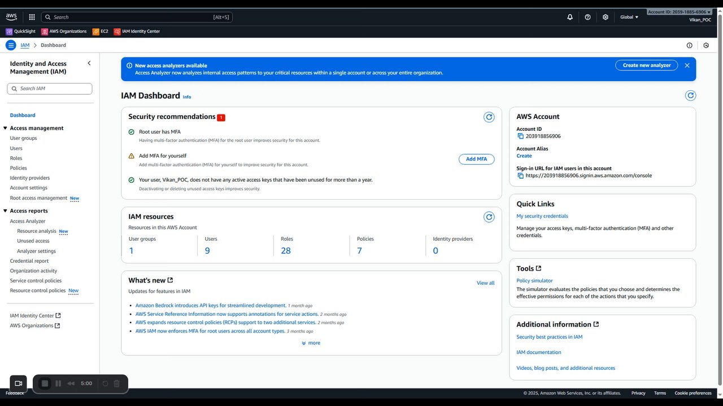Open QuickSight favorite shortcut

(20, 32)
